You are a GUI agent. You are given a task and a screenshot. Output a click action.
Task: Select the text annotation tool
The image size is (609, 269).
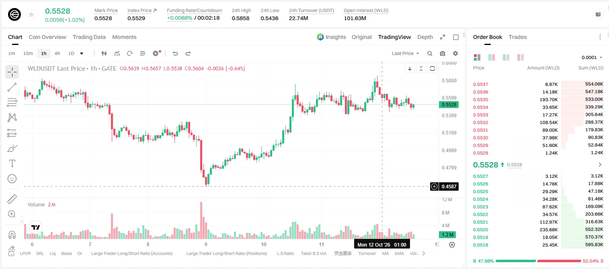click(12, 163)
